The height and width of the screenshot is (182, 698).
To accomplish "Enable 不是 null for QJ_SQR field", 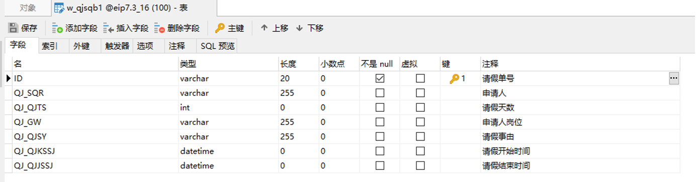I will (x=380, y=93).
